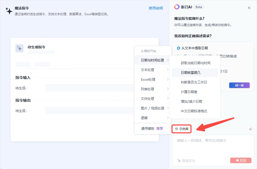Click the pending command sparkle thumbnail
This screenshot has width=257, height=169.
click(19, 48)
